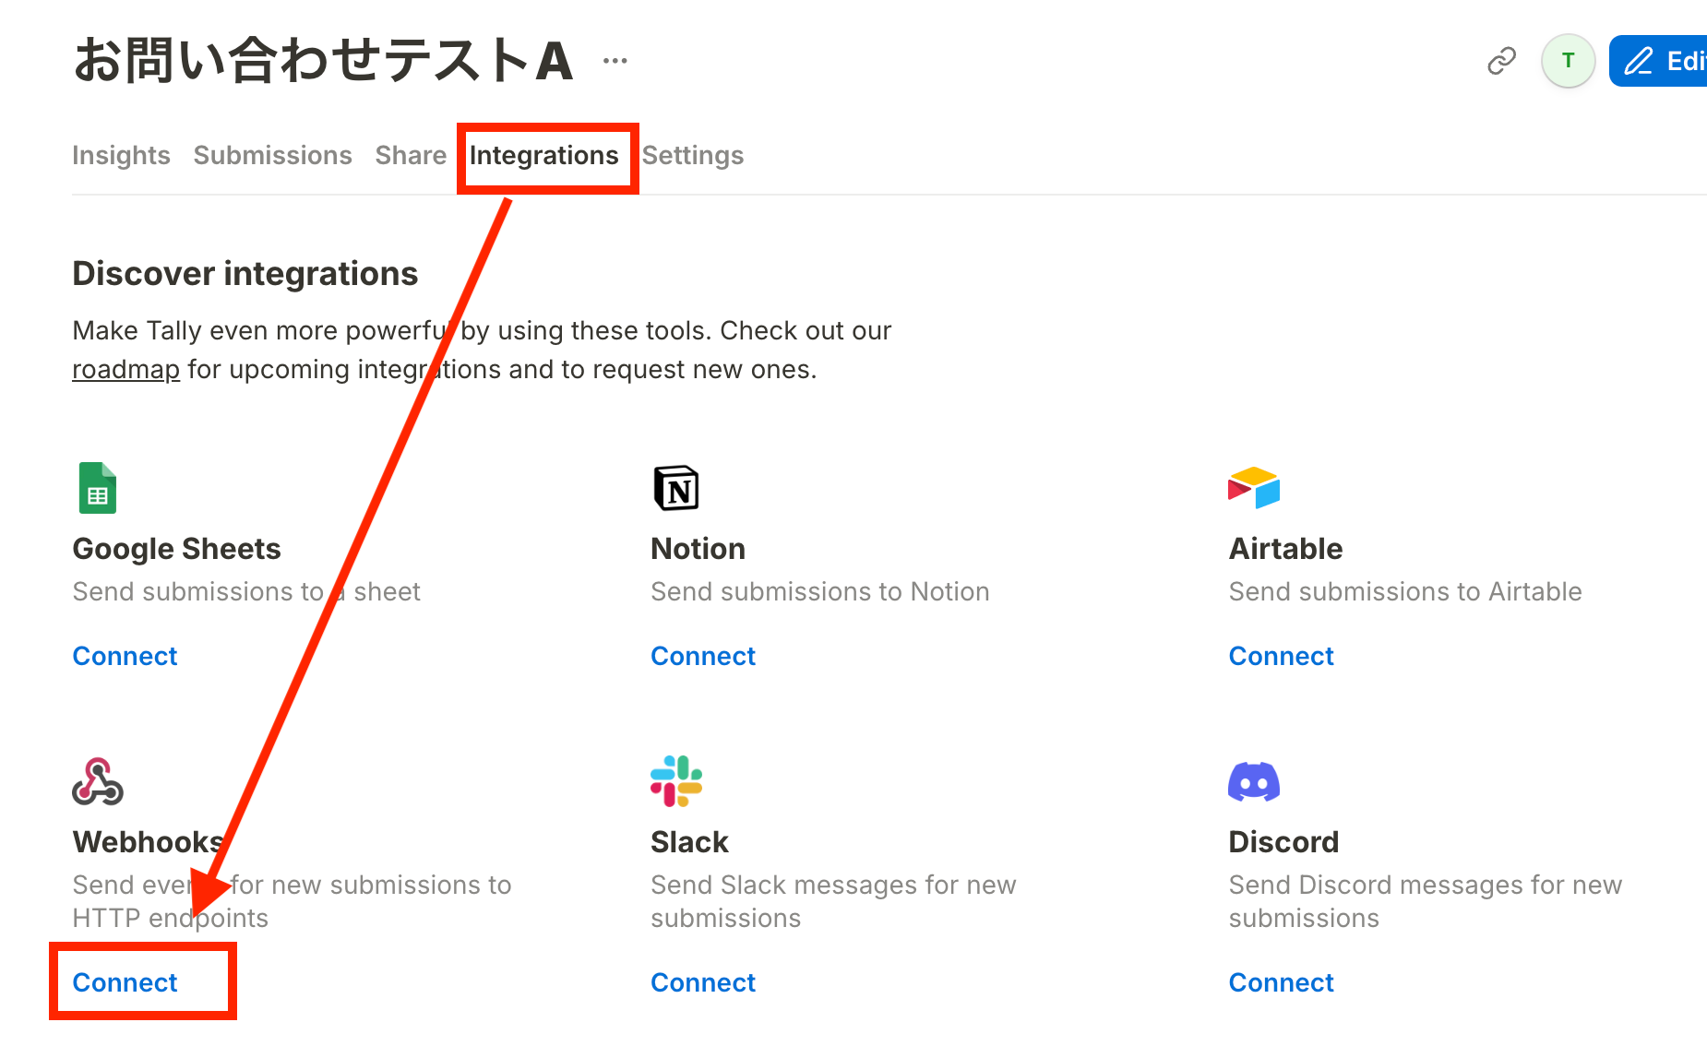Click the Google Sheets heading text
This screenshot has height=1046, width=1707.
click(176, 549)
